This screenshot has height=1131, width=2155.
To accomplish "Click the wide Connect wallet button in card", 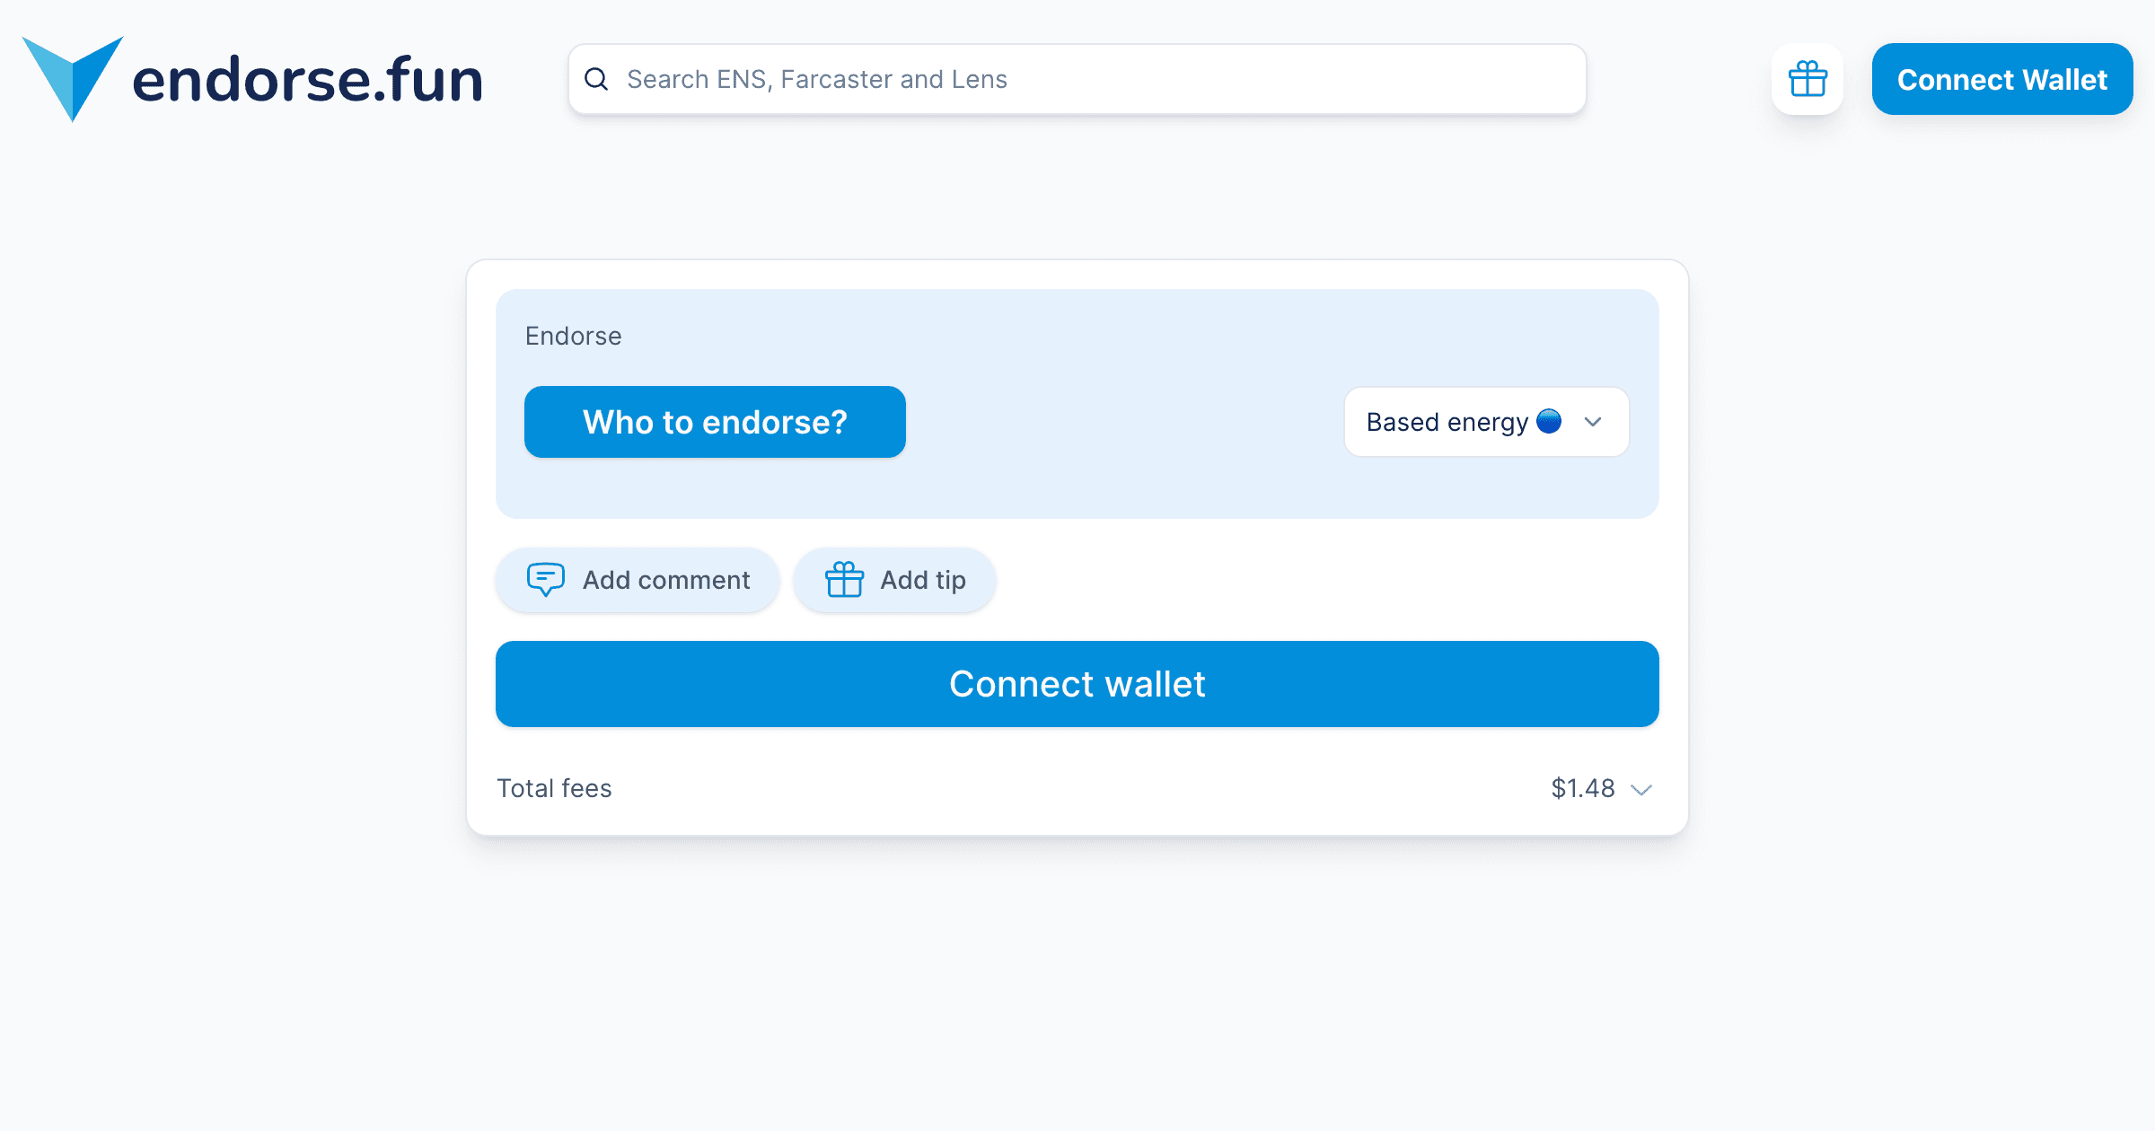I will tap(1077, 684).
